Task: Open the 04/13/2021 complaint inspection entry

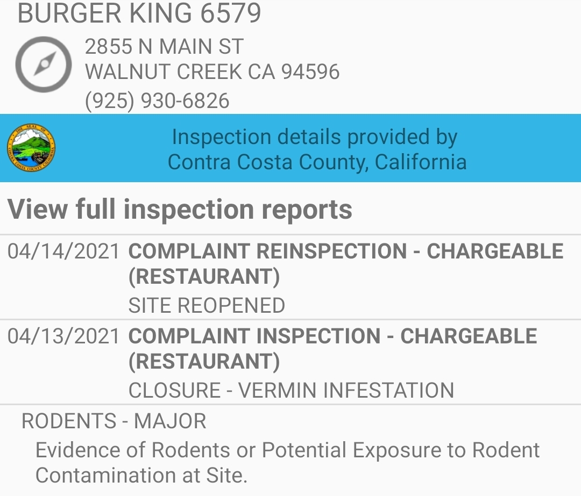Action: click(x=290, y=362)
